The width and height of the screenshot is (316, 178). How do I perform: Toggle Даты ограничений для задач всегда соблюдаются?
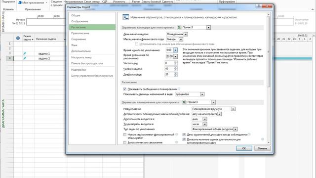(x=184, y=134)
